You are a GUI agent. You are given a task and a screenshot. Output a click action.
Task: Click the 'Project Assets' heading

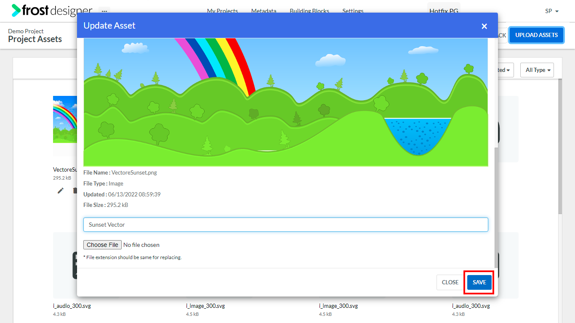pos(35,39)
